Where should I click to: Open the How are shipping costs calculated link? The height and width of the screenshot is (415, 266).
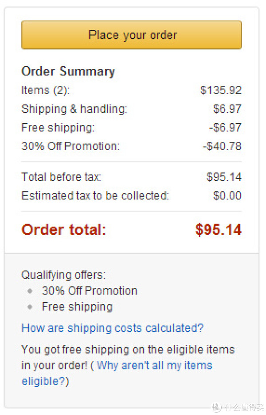click(113, 328)
